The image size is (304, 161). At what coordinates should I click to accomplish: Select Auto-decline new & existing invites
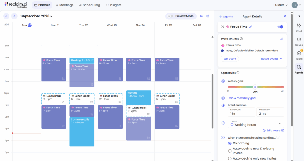point(229,151)
